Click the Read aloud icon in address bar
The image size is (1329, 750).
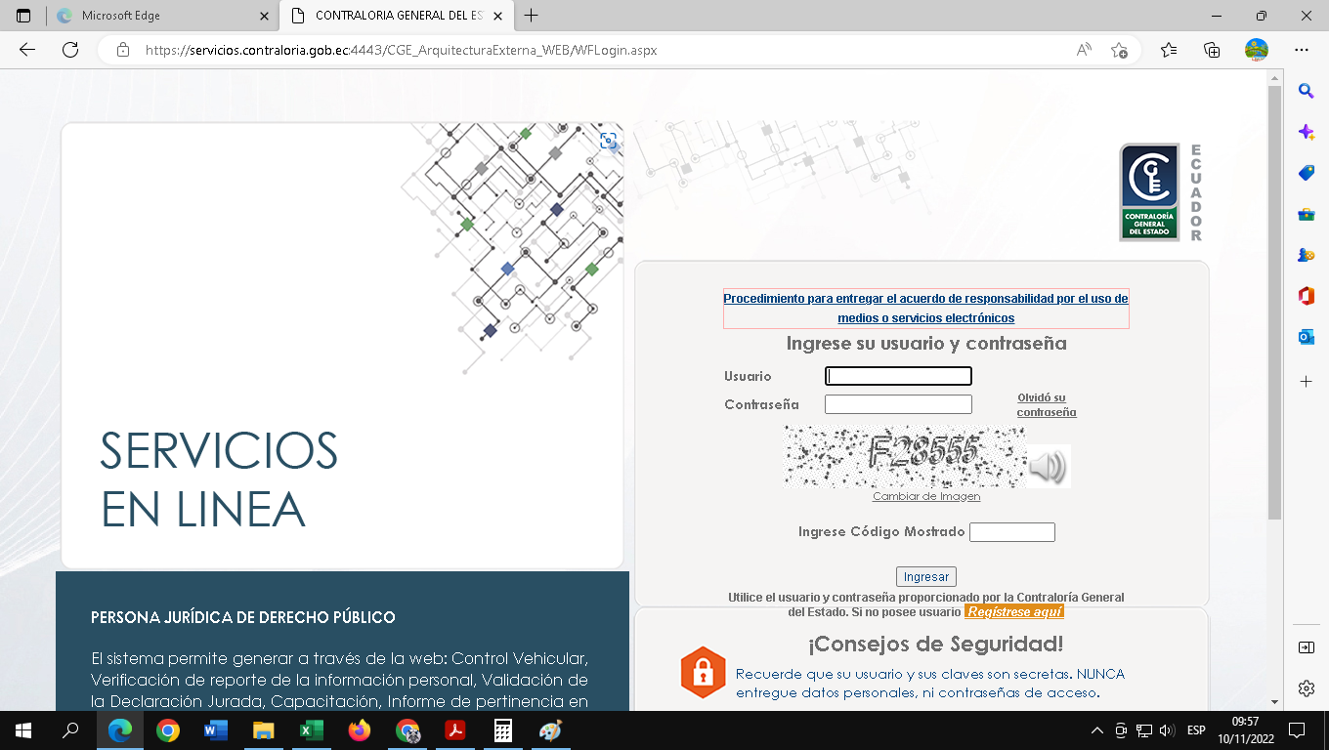[1084, 50]
